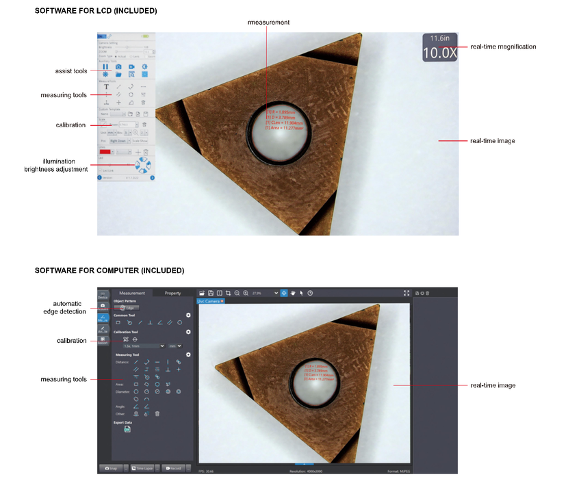Viewport: 568px width, 479px height.
Task: Click the red line color swatch
Action: pyautogui.click(x=105, y=151)
